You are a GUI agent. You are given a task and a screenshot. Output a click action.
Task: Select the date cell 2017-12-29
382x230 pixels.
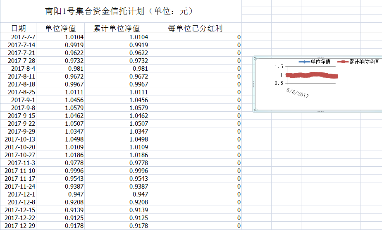point(20,226)
